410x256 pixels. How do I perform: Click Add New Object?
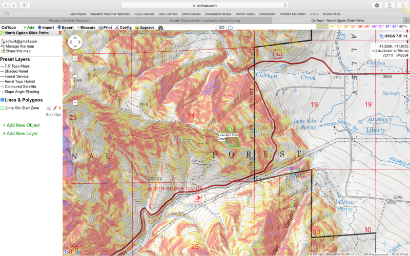[x=21, y=125]
